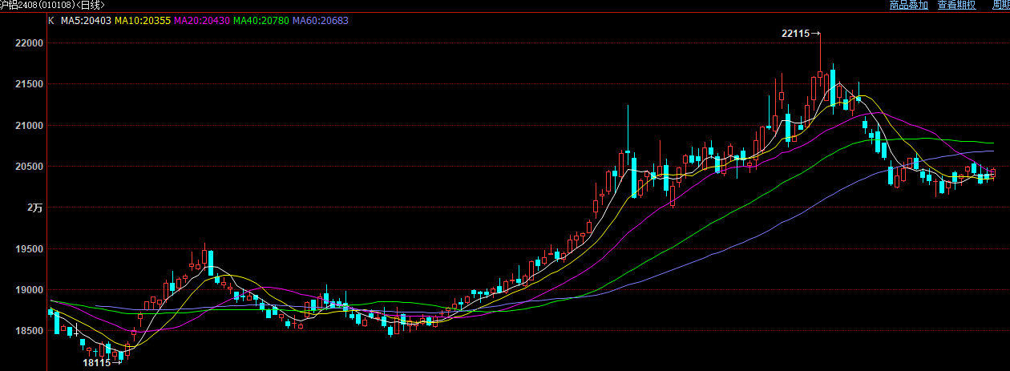Click the MA60:20683 indicator label

[x=320, y=20]
